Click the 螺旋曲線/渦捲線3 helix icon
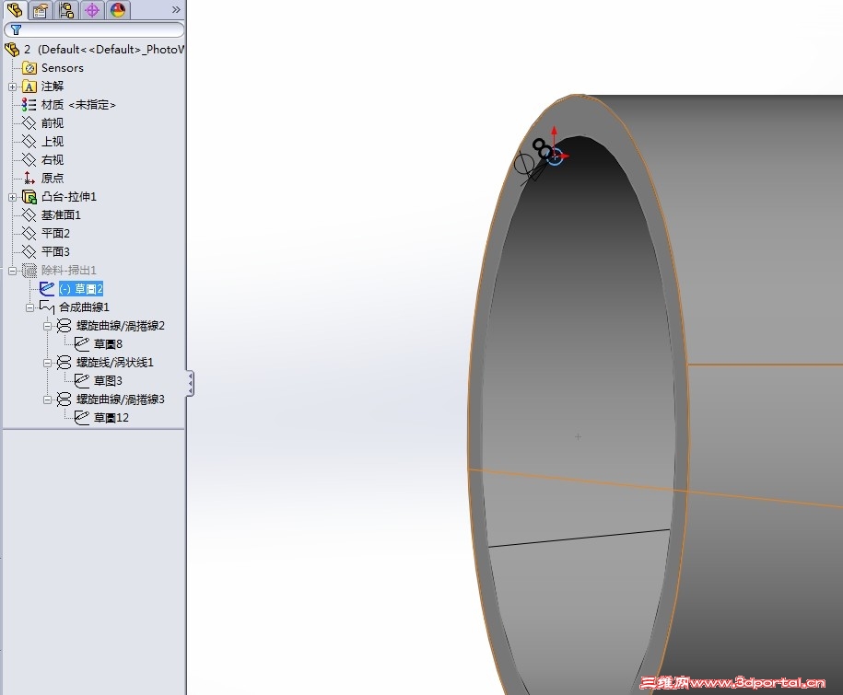 [64, 400]
